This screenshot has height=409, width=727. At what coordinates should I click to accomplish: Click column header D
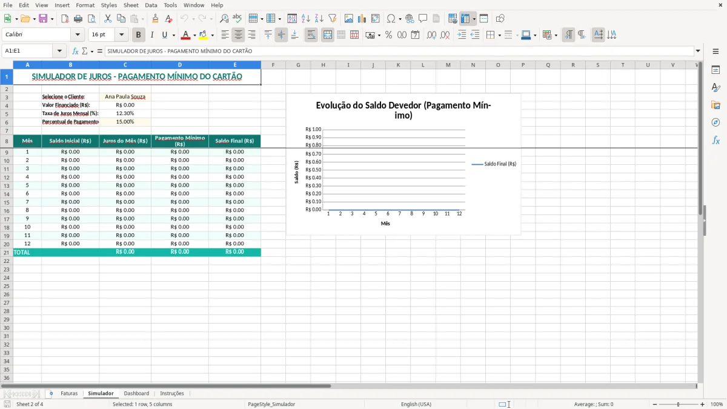pyautogui.click(x=180, y=65)
